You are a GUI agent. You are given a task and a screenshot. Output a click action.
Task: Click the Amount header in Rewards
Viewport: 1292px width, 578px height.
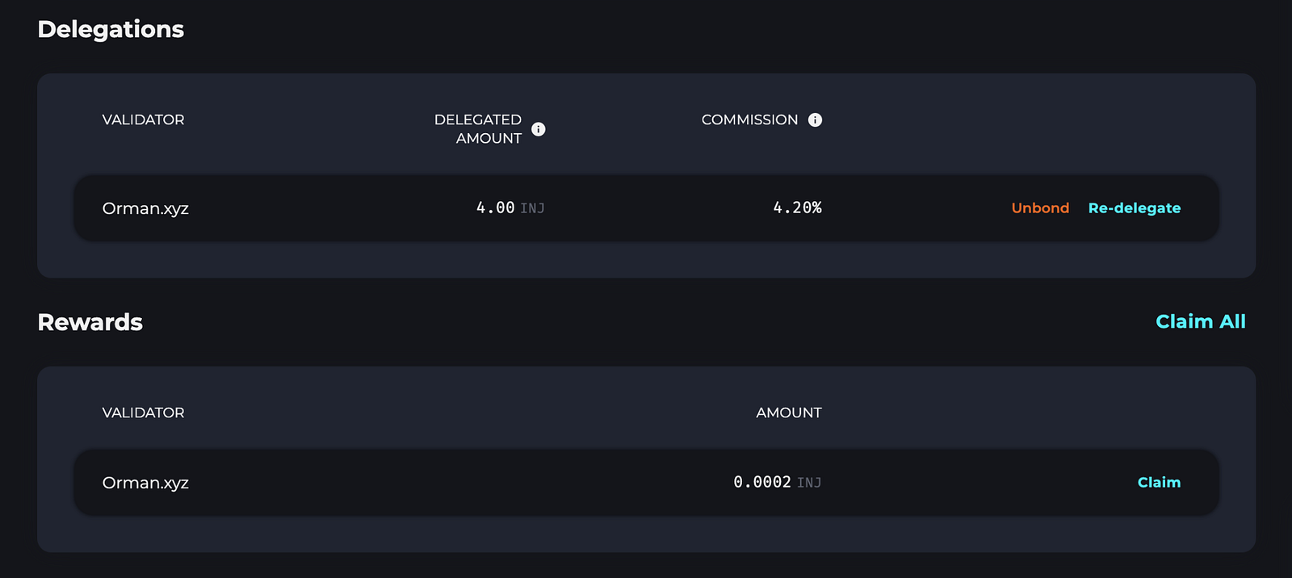pos(788,413)
